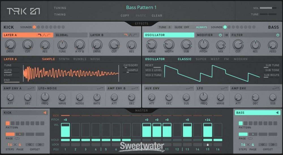Select Layer B high-pass filter icon
This screenshot has height=155, width=283.
(x=135, y=35)
